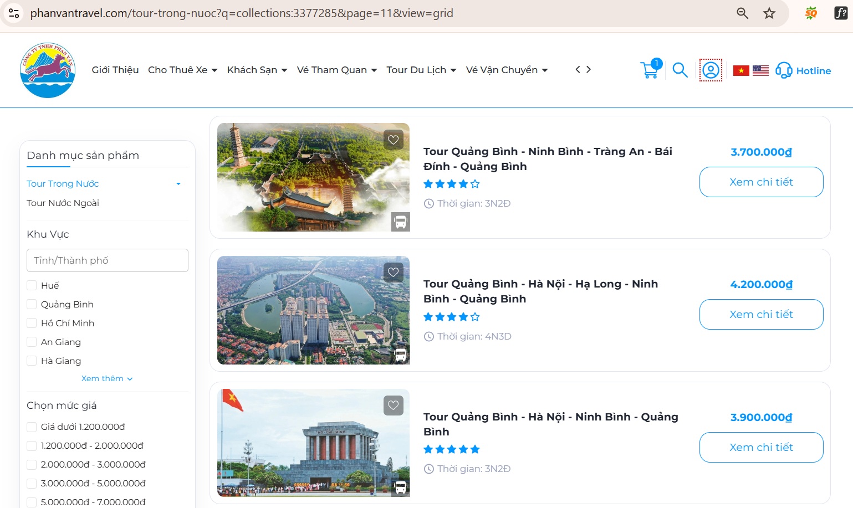Open the orange browser extension icon
853x508 pixels.
811,13
